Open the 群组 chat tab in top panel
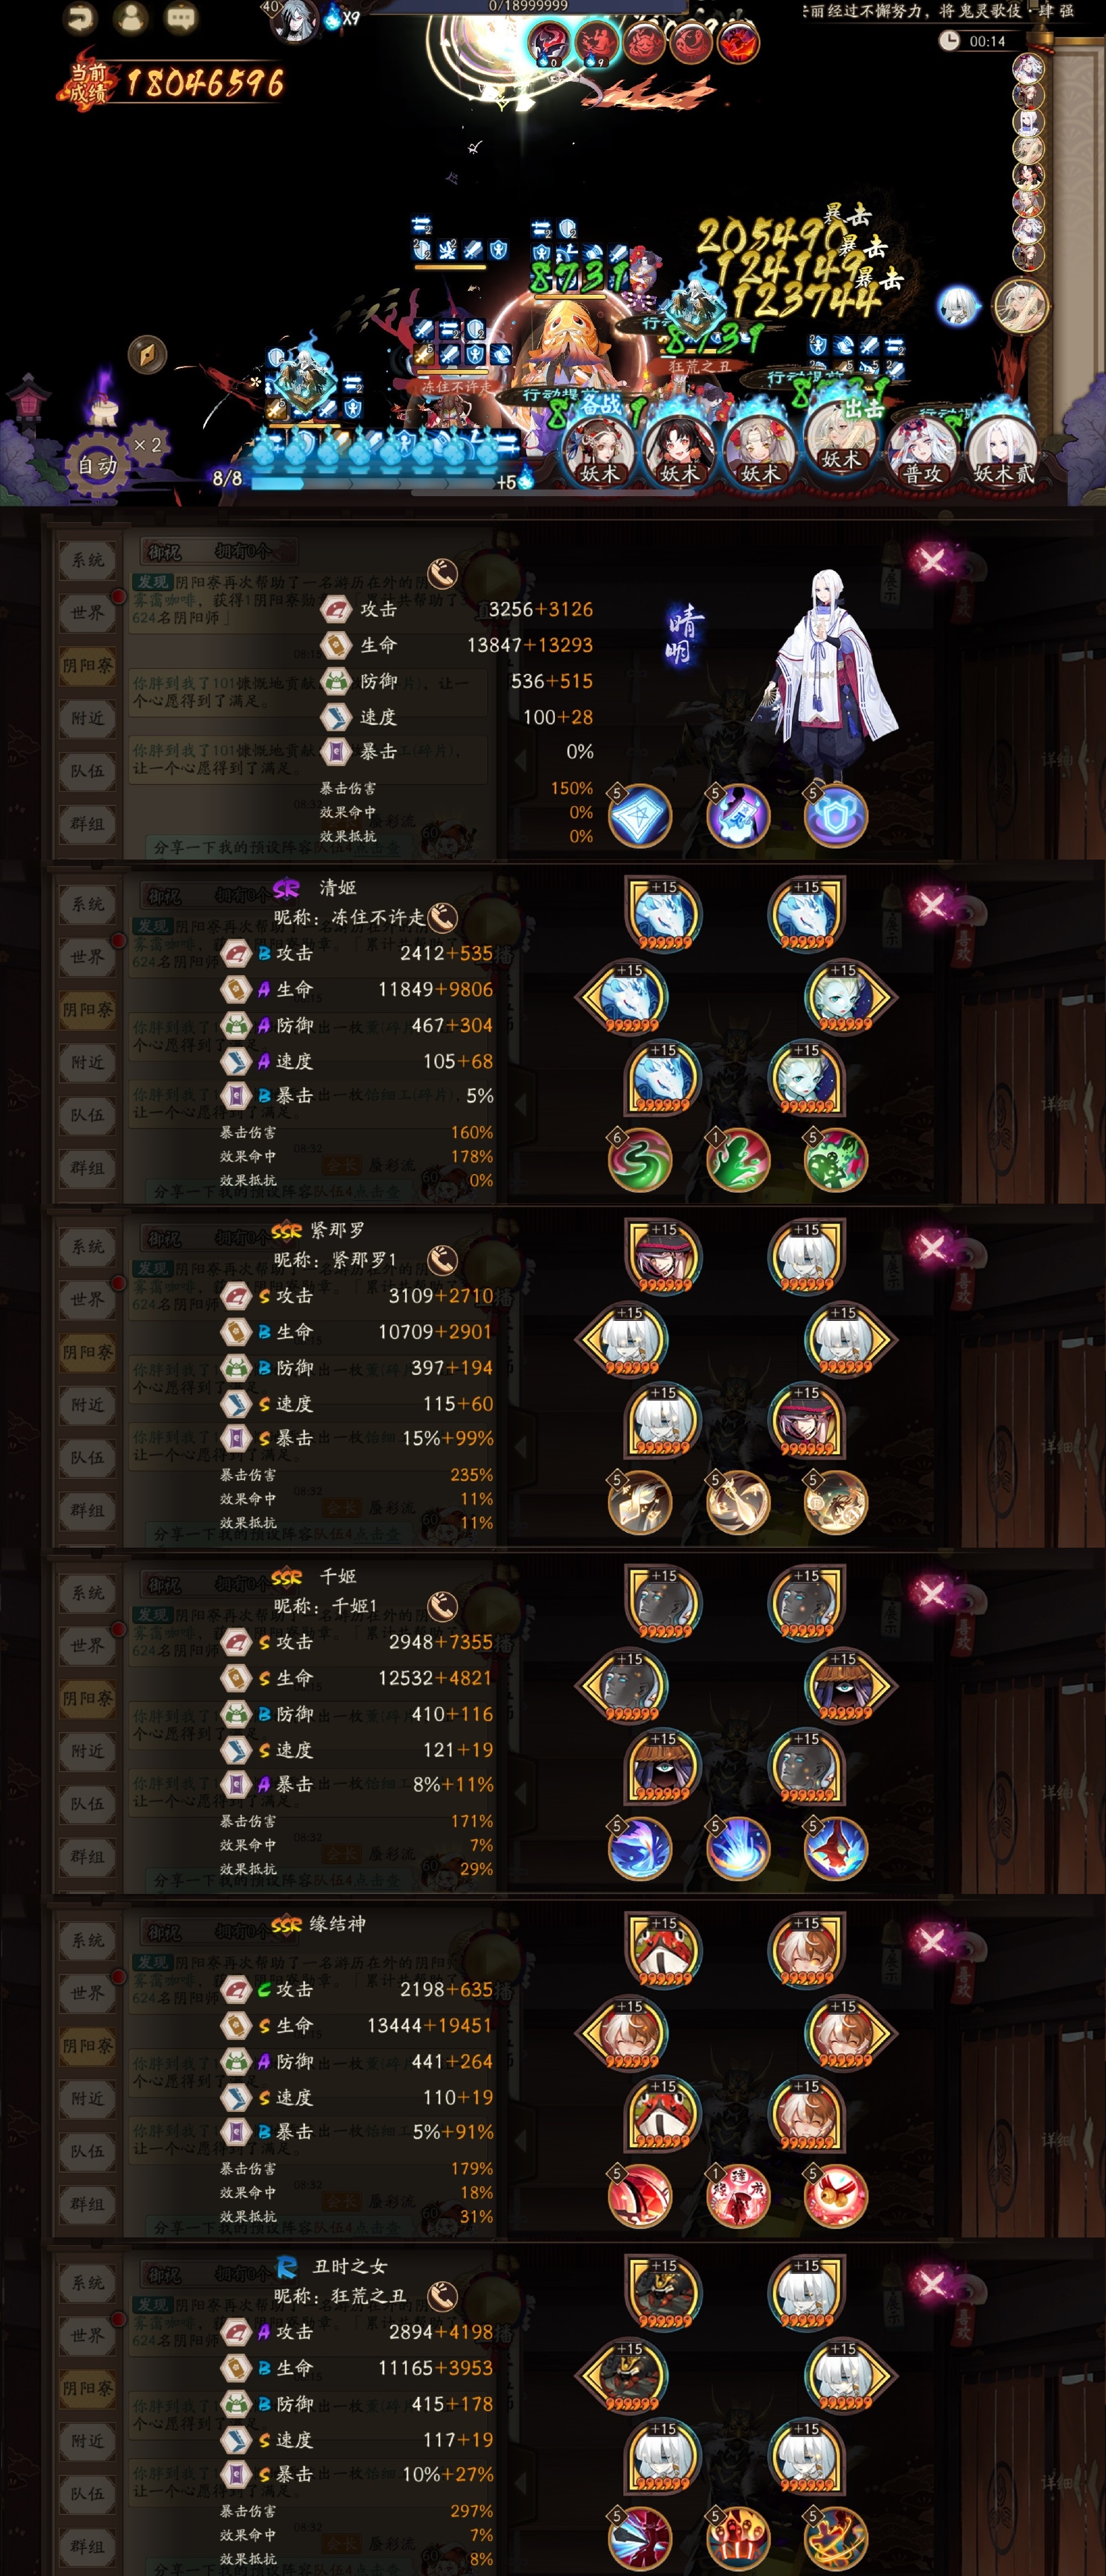Screen dimensions: 1106x2576 [x=88, y=824]
